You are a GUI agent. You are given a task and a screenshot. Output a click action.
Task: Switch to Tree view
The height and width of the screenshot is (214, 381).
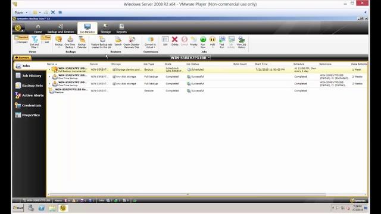click(46, 37)
